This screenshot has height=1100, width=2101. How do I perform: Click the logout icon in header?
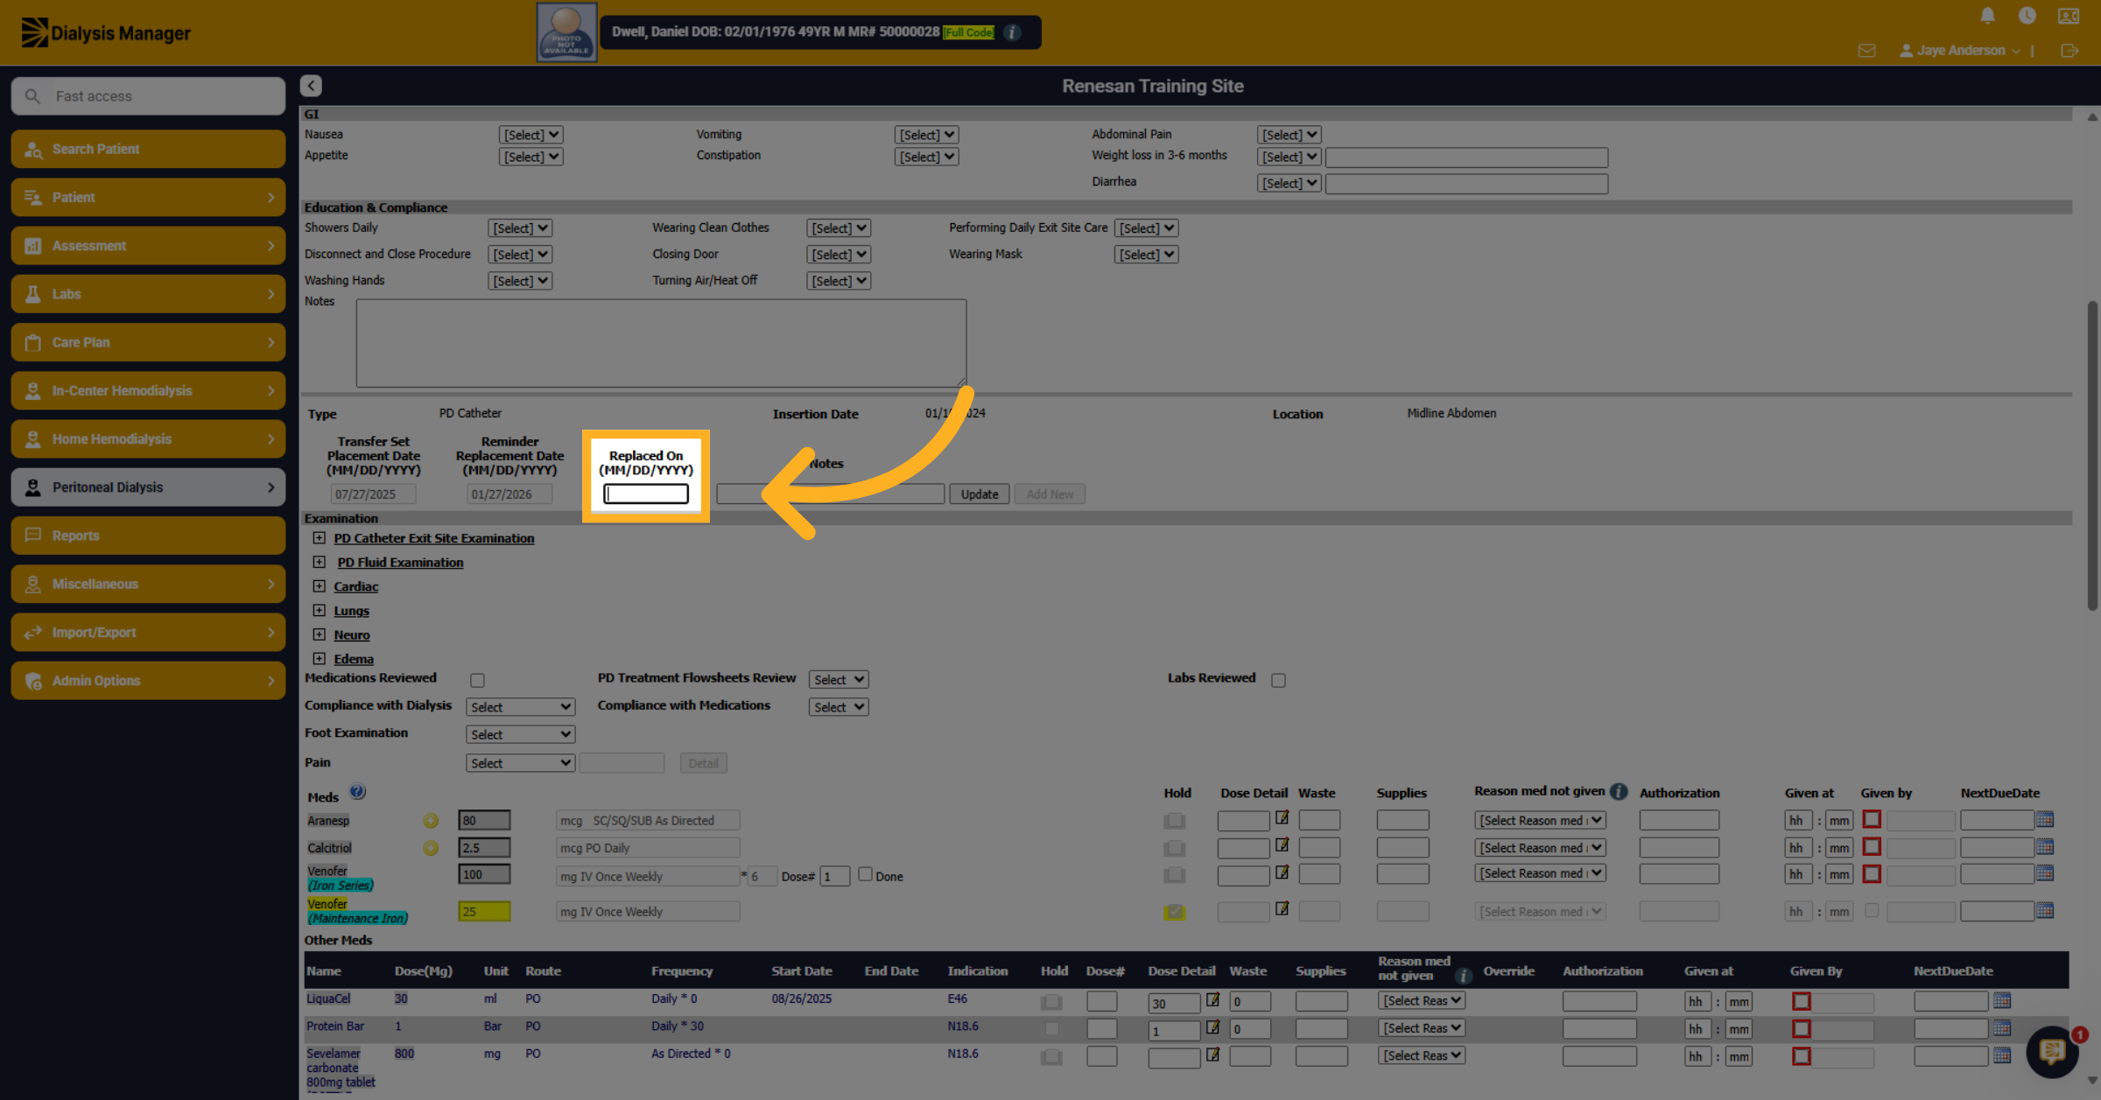click(x=2069, y=51)
